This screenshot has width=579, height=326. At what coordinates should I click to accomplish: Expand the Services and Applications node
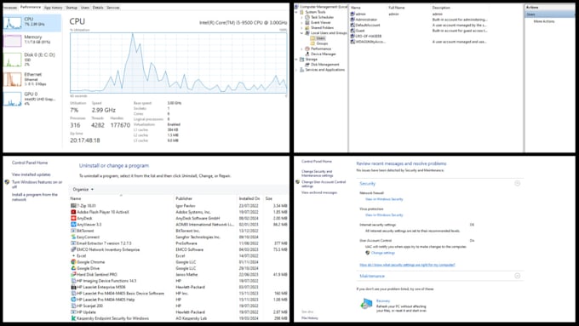[296, 70]
